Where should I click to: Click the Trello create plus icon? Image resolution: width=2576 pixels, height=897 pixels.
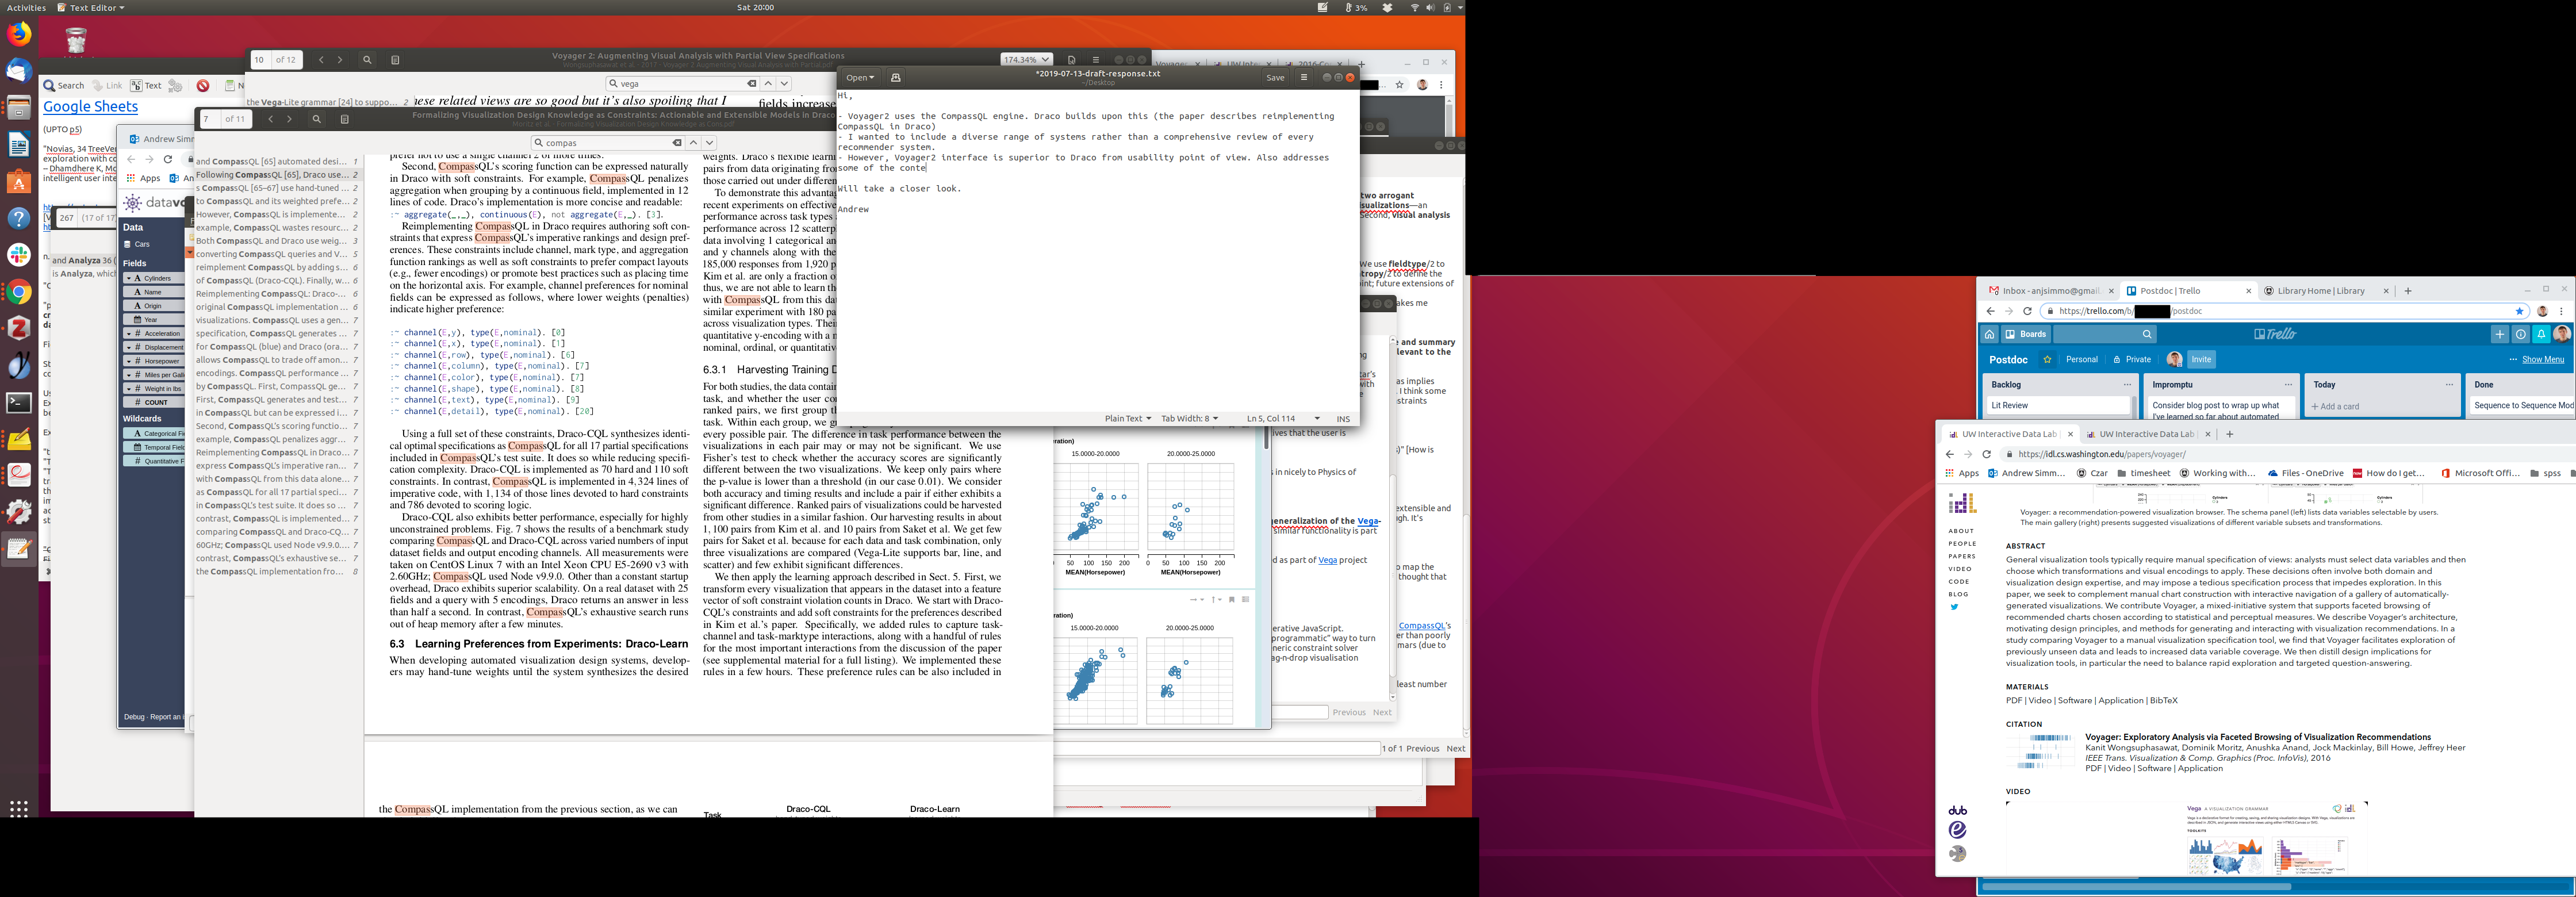click(x=2499, y=334)
